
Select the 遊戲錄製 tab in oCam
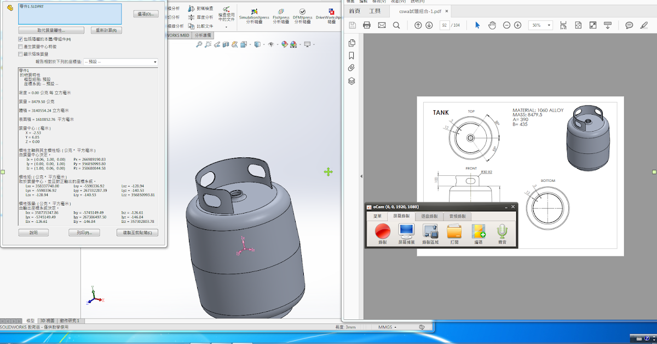coord(428,216)
